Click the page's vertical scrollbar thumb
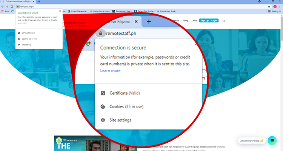This screenshot has width=283, height=151. [x=282, y=29]
